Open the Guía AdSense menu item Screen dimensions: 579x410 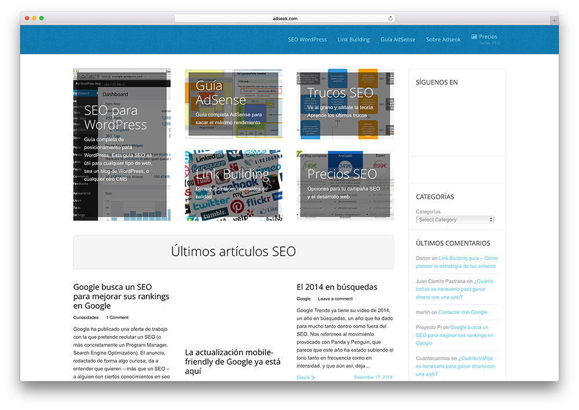coord(398,39)
